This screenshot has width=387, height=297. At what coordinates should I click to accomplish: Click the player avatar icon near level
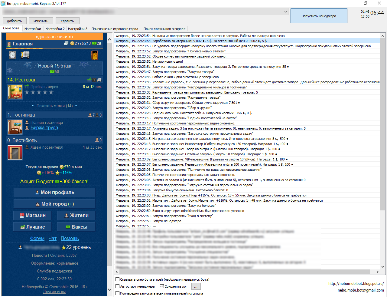coord(20,247)
